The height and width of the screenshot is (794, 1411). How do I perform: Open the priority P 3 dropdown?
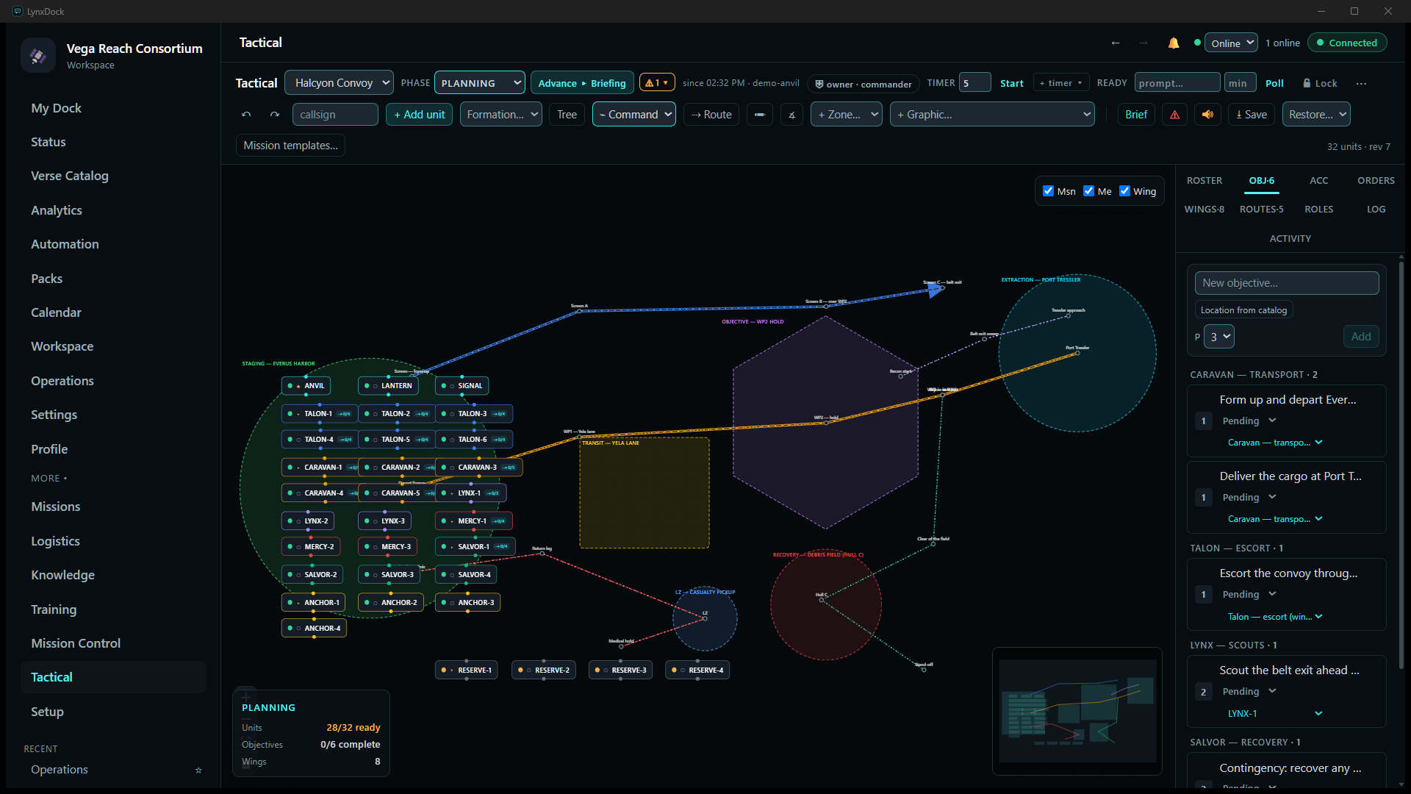pos(1220,337)
